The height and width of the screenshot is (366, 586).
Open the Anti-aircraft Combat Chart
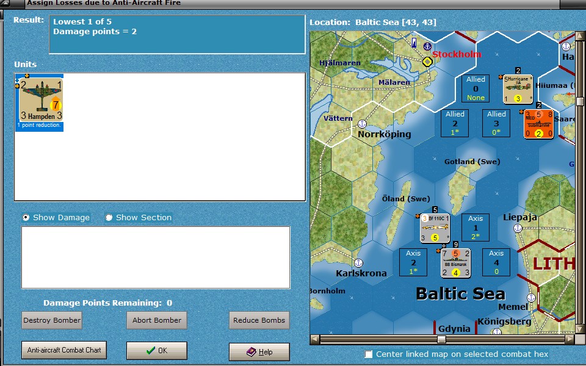point(64,350)
